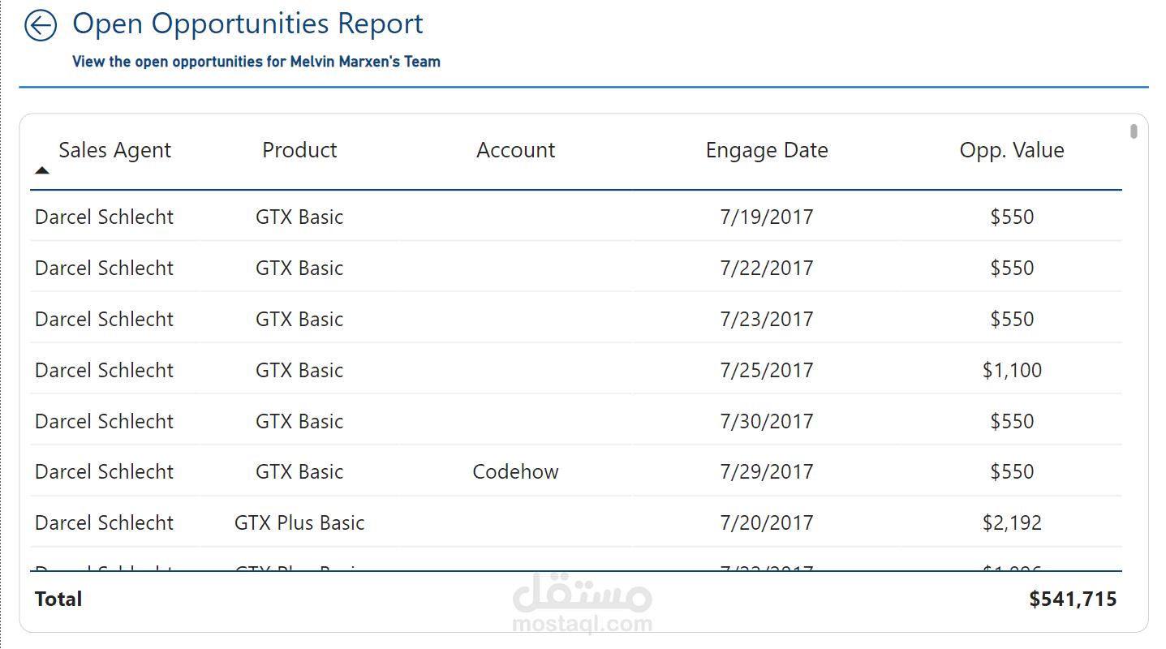
Task: Click the $541,715 total value
Action: [1073, 599]
